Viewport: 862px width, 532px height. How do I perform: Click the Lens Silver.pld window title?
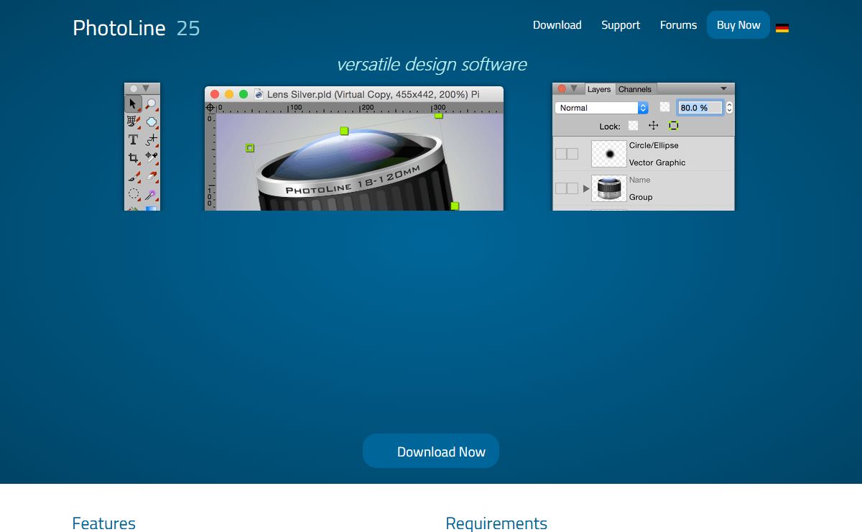click(373, 94)
